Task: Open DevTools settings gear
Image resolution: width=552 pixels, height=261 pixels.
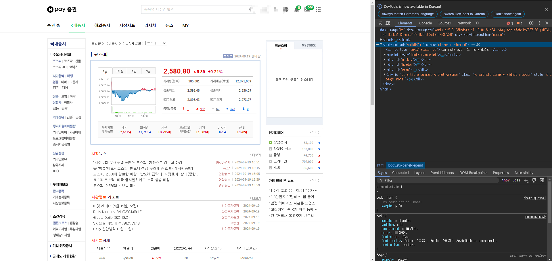Action: 531,23
